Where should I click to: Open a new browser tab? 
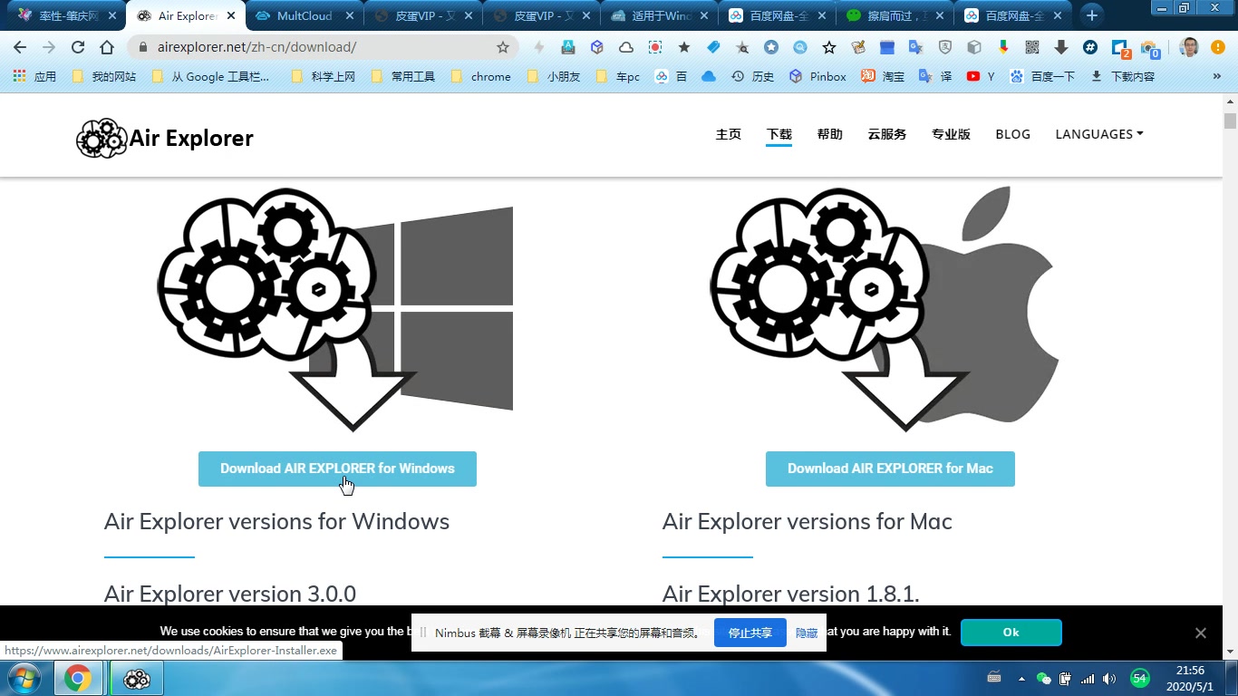1092,15
